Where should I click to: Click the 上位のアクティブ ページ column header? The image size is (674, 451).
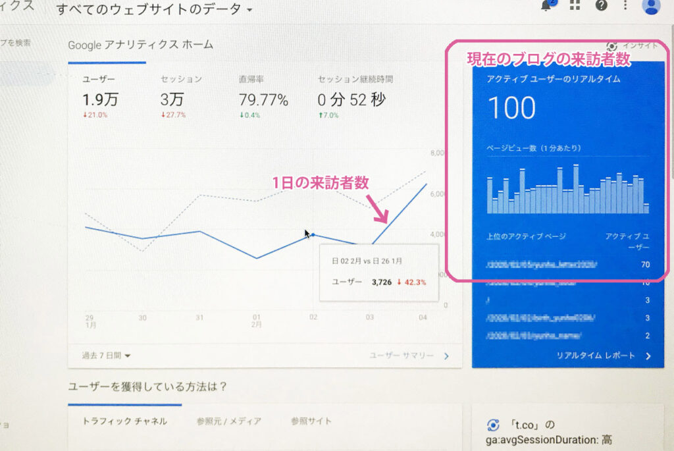[526, 236]
